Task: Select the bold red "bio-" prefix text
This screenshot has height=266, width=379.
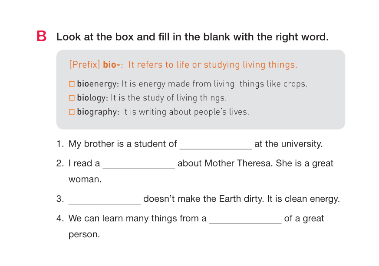Action: pos(112,65)
